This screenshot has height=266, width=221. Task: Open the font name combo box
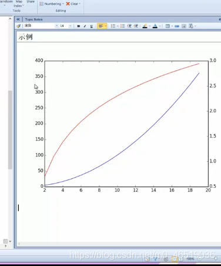tap(41, 26)
